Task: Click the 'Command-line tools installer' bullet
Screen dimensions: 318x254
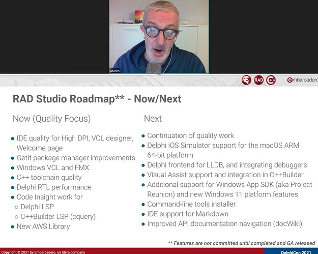Action: (191, 204)
